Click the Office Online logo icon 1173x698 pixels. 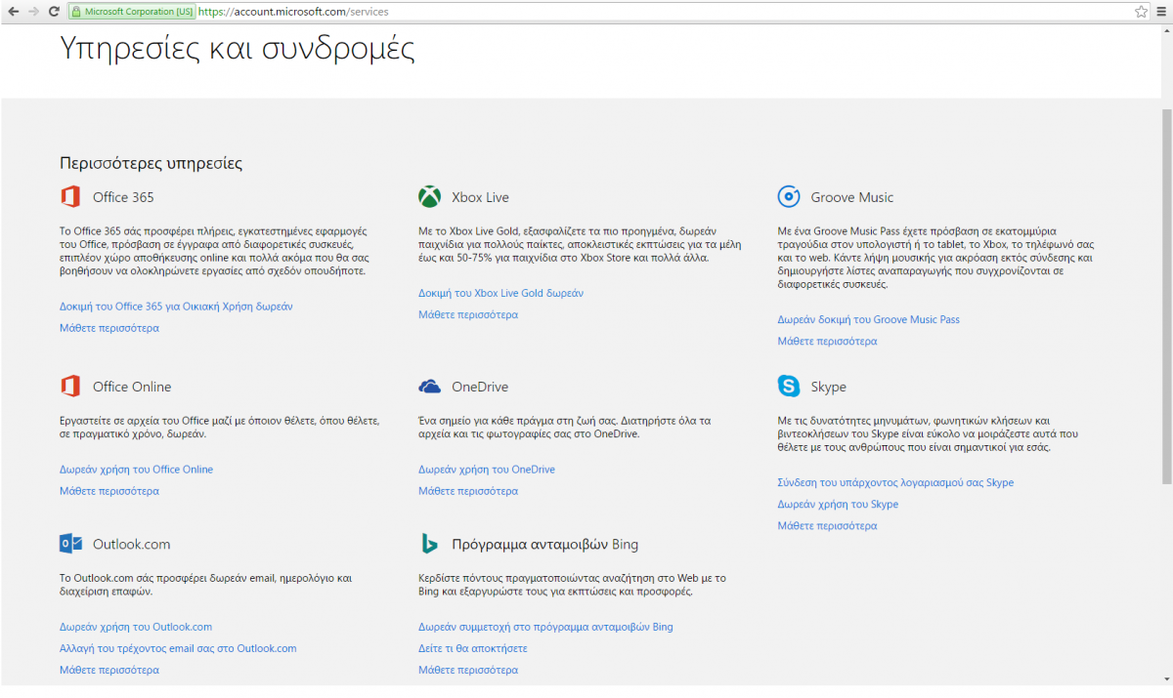coord(70,386)
